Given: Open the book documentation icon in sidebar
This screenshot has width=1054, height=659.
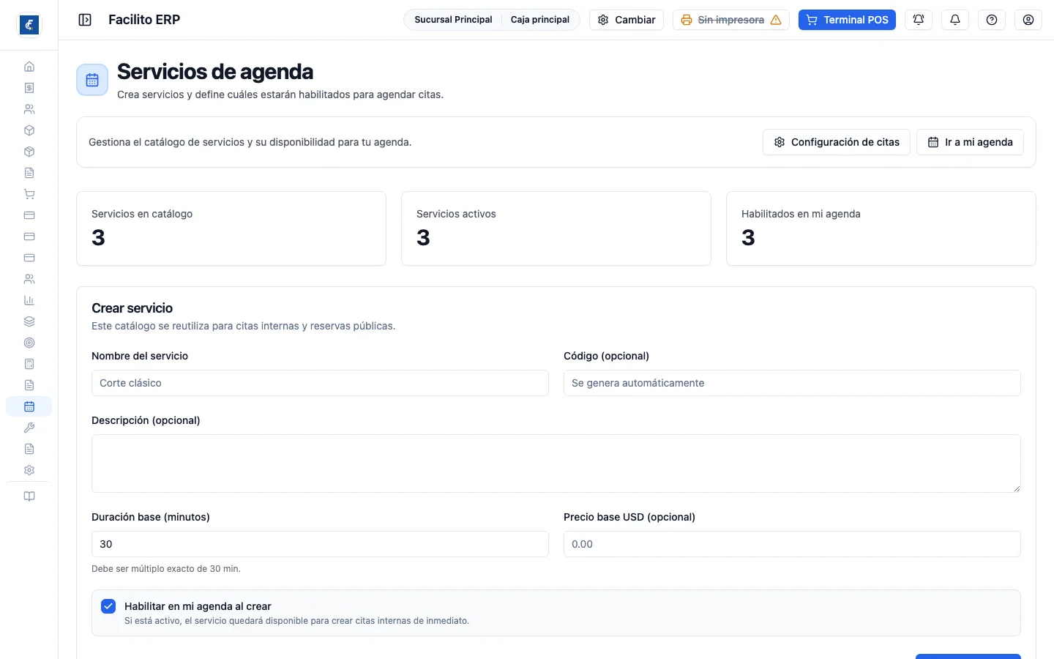Looking at the screenshot, I should tap(29, 496).
